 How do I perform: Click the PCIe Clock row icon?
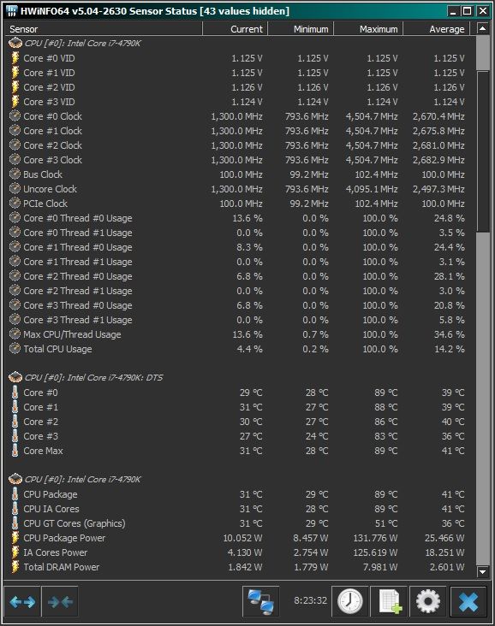click(15, 204)
